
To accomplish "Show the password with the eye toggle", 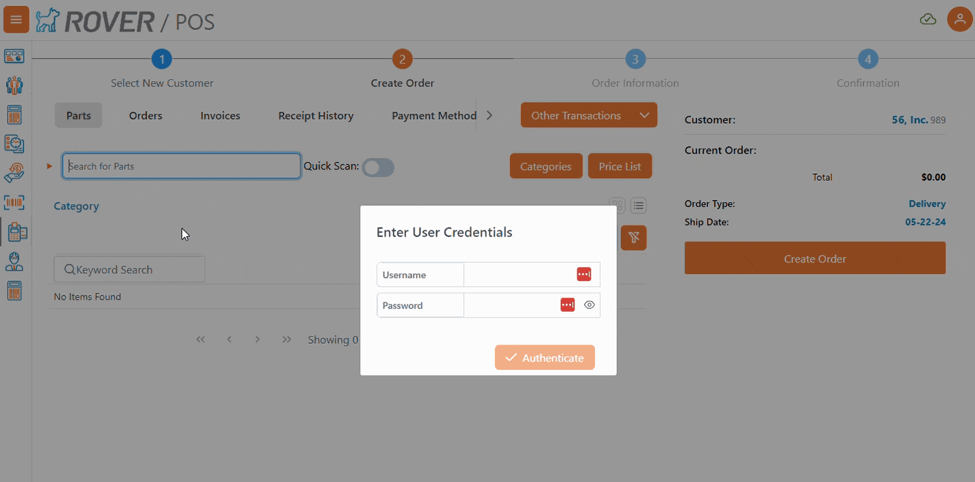I will point(590,304).
